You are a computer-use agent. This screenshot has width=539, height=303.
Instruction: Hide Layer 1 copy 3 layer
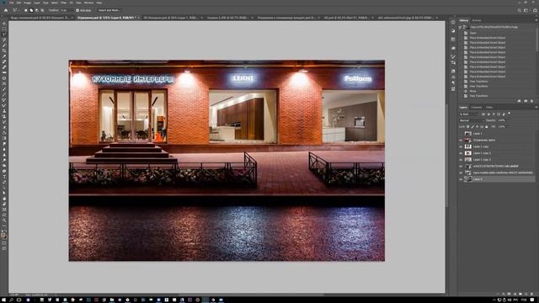461,159
